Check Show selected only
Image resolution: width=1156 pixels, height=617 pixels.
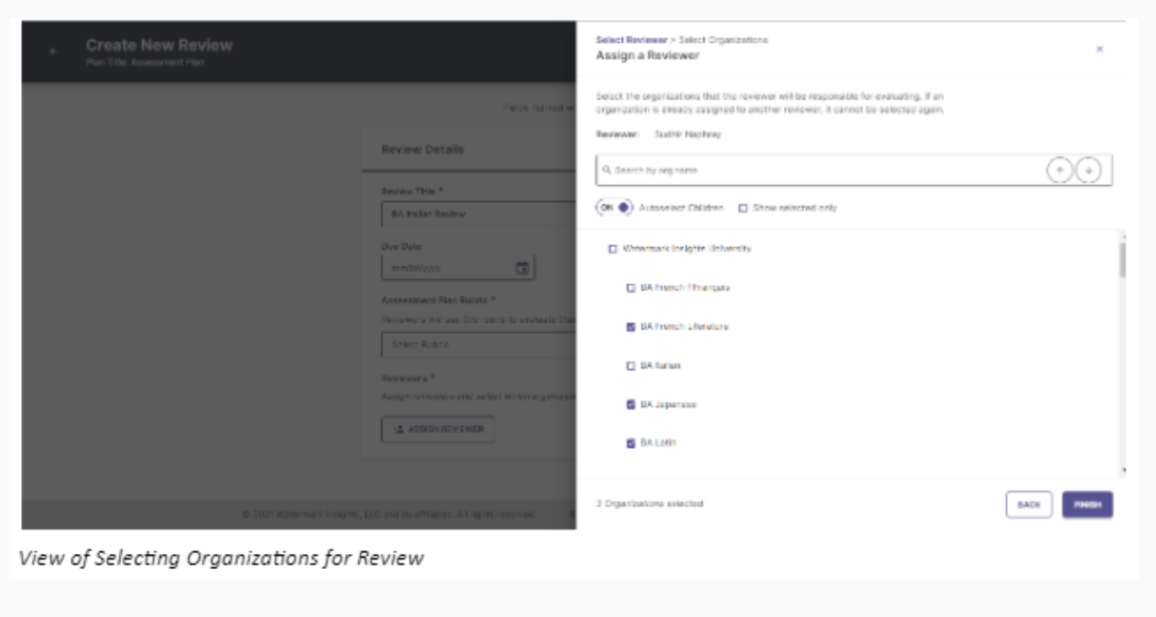click(743, 208)
